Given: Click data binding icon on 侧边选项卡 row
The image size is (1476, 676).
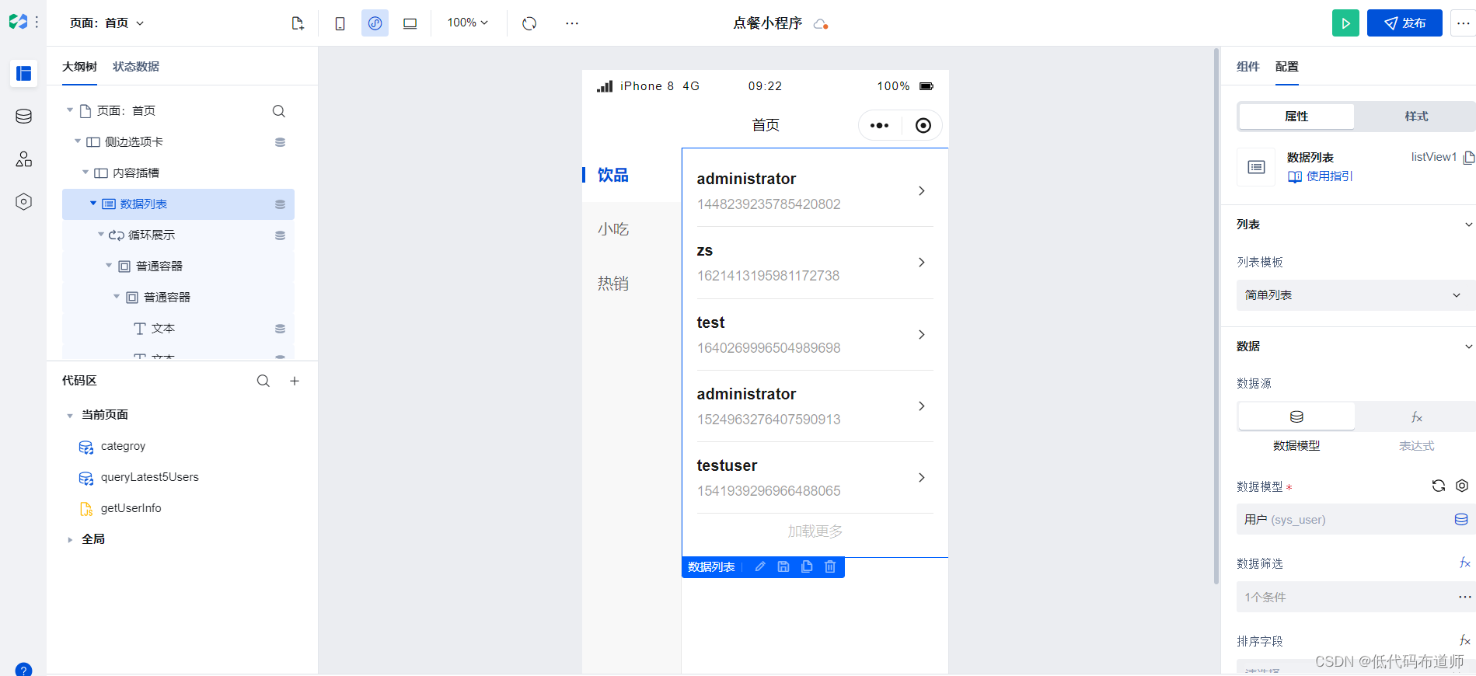Looking at the screenshot, I should point(280,142).
